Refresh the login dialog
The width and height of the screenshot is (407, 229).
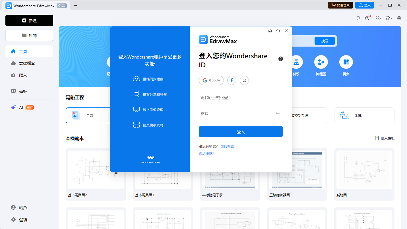[278, 30]
